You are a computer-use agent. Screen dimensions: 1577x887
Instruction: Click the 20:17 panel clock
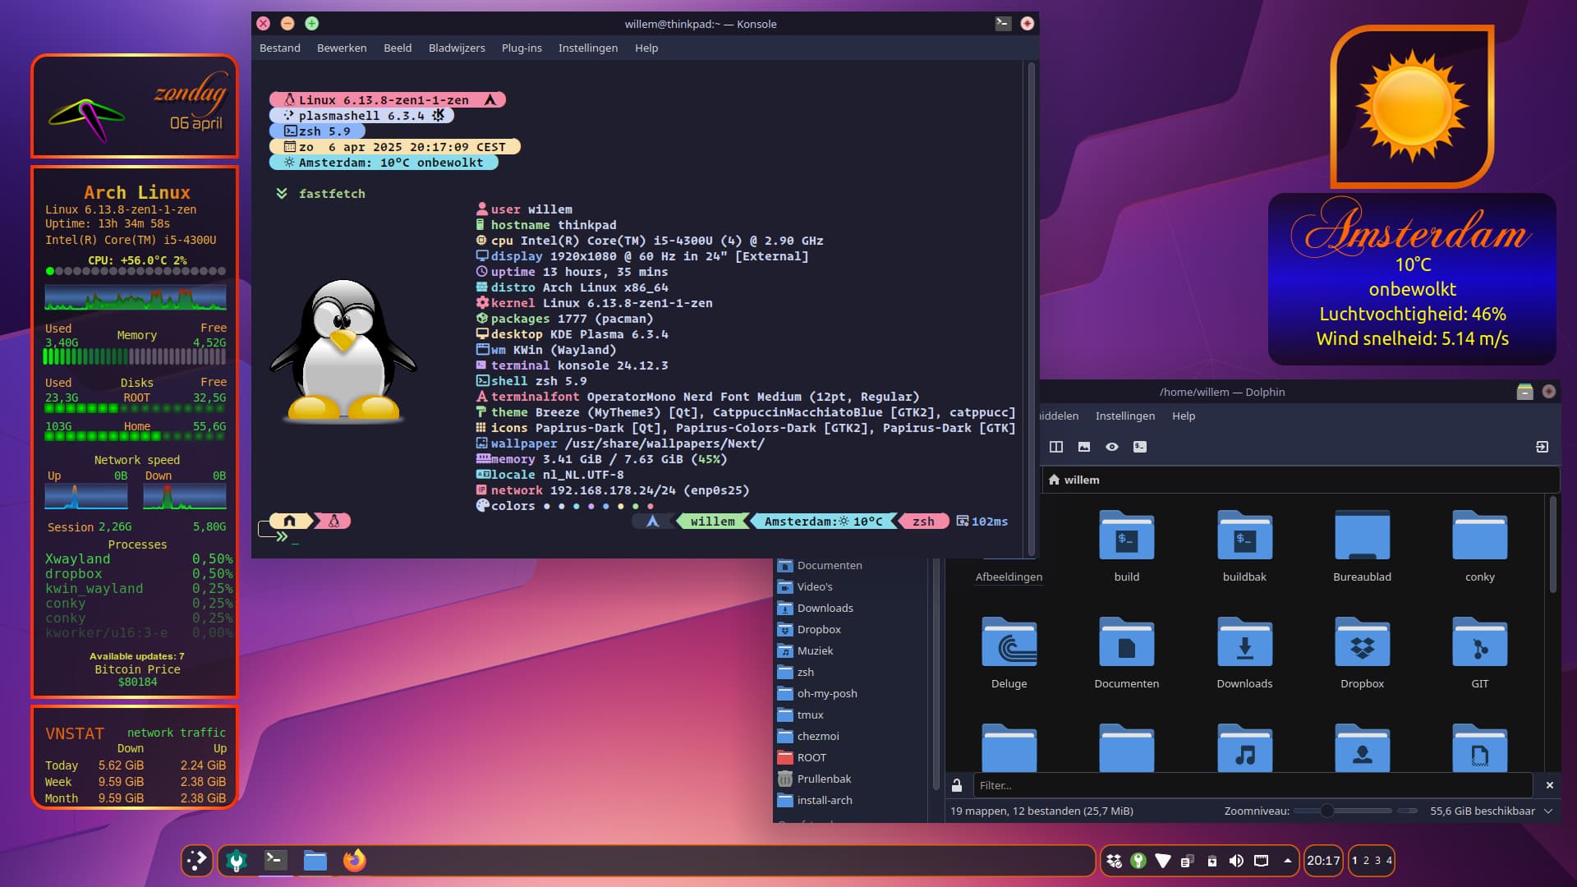pyautogui.click(x=1323, y=861)
